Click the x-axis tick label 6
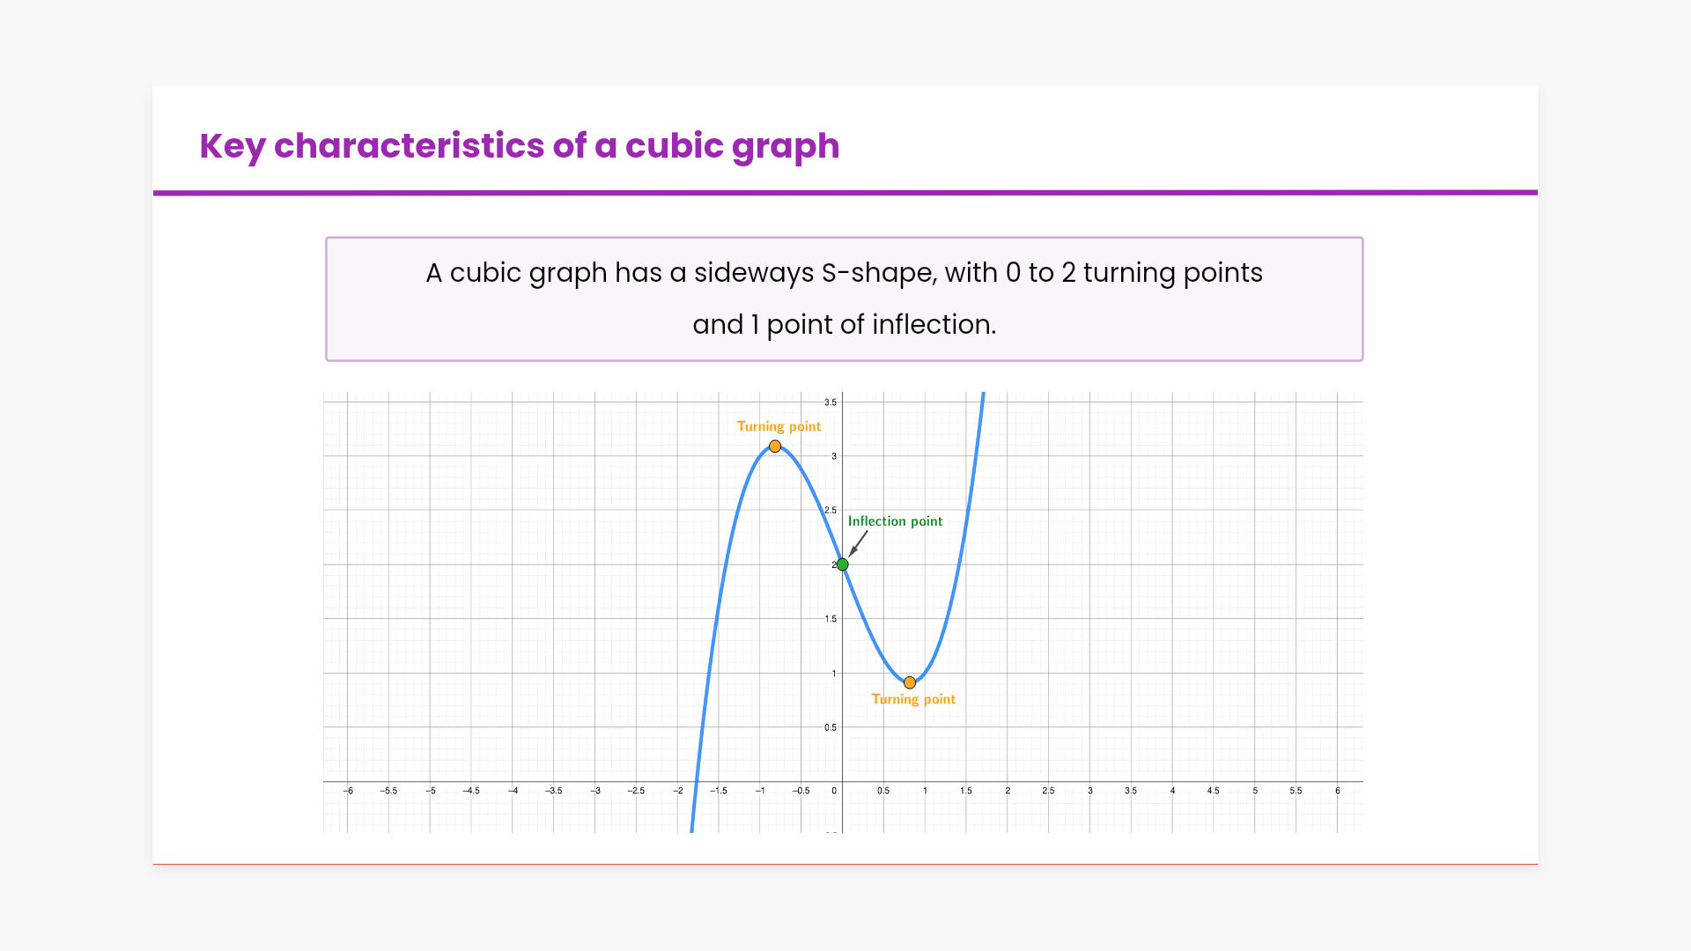This screenshot has height=951, width=1691. pyautogui.click(x=1337, y=791)
